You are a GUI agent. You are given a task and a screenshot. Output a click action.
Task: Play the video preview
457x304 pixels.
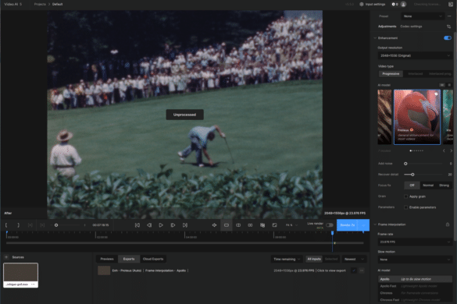pyautogui.click(x=161, y=225)
